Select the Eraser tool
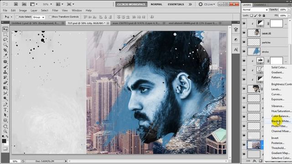This screenshot has height=164, width=292. click(x=5, y=82)
